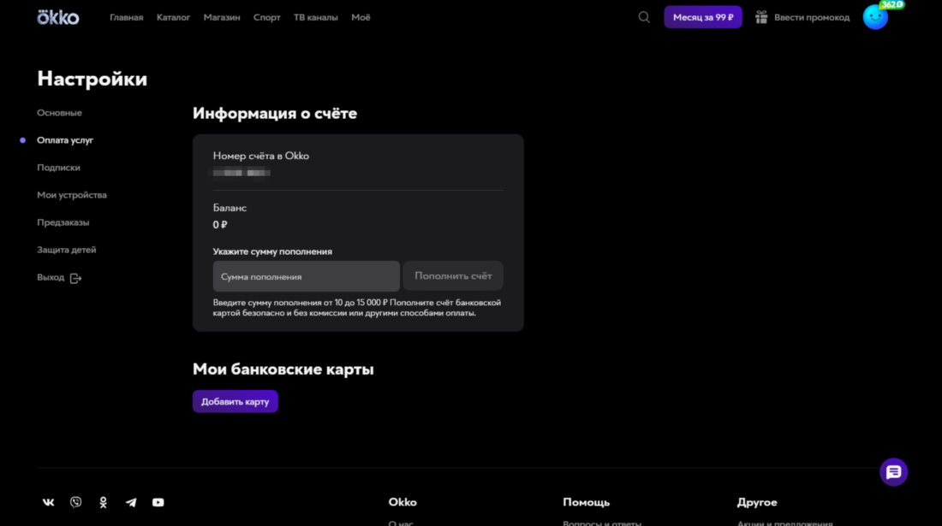This screenshot has width=942, height=526.
Task: Click the Сумма пополнения input field
Action: [306, 276]
